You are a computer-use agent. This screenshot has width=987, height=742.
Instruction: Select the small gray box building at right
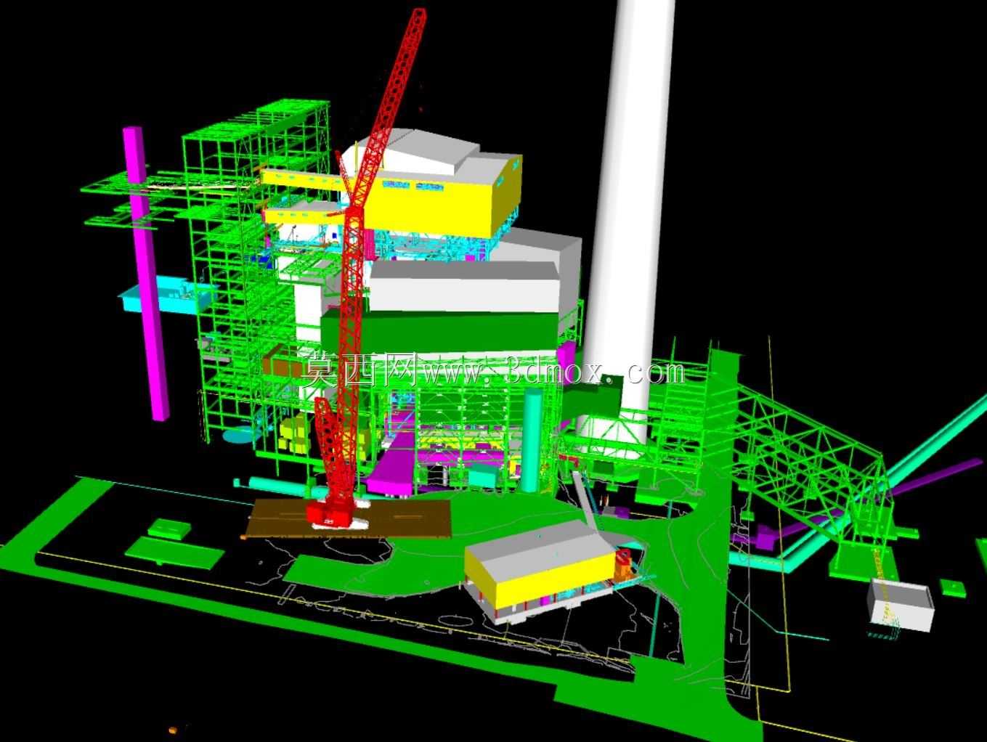[900, 605]
